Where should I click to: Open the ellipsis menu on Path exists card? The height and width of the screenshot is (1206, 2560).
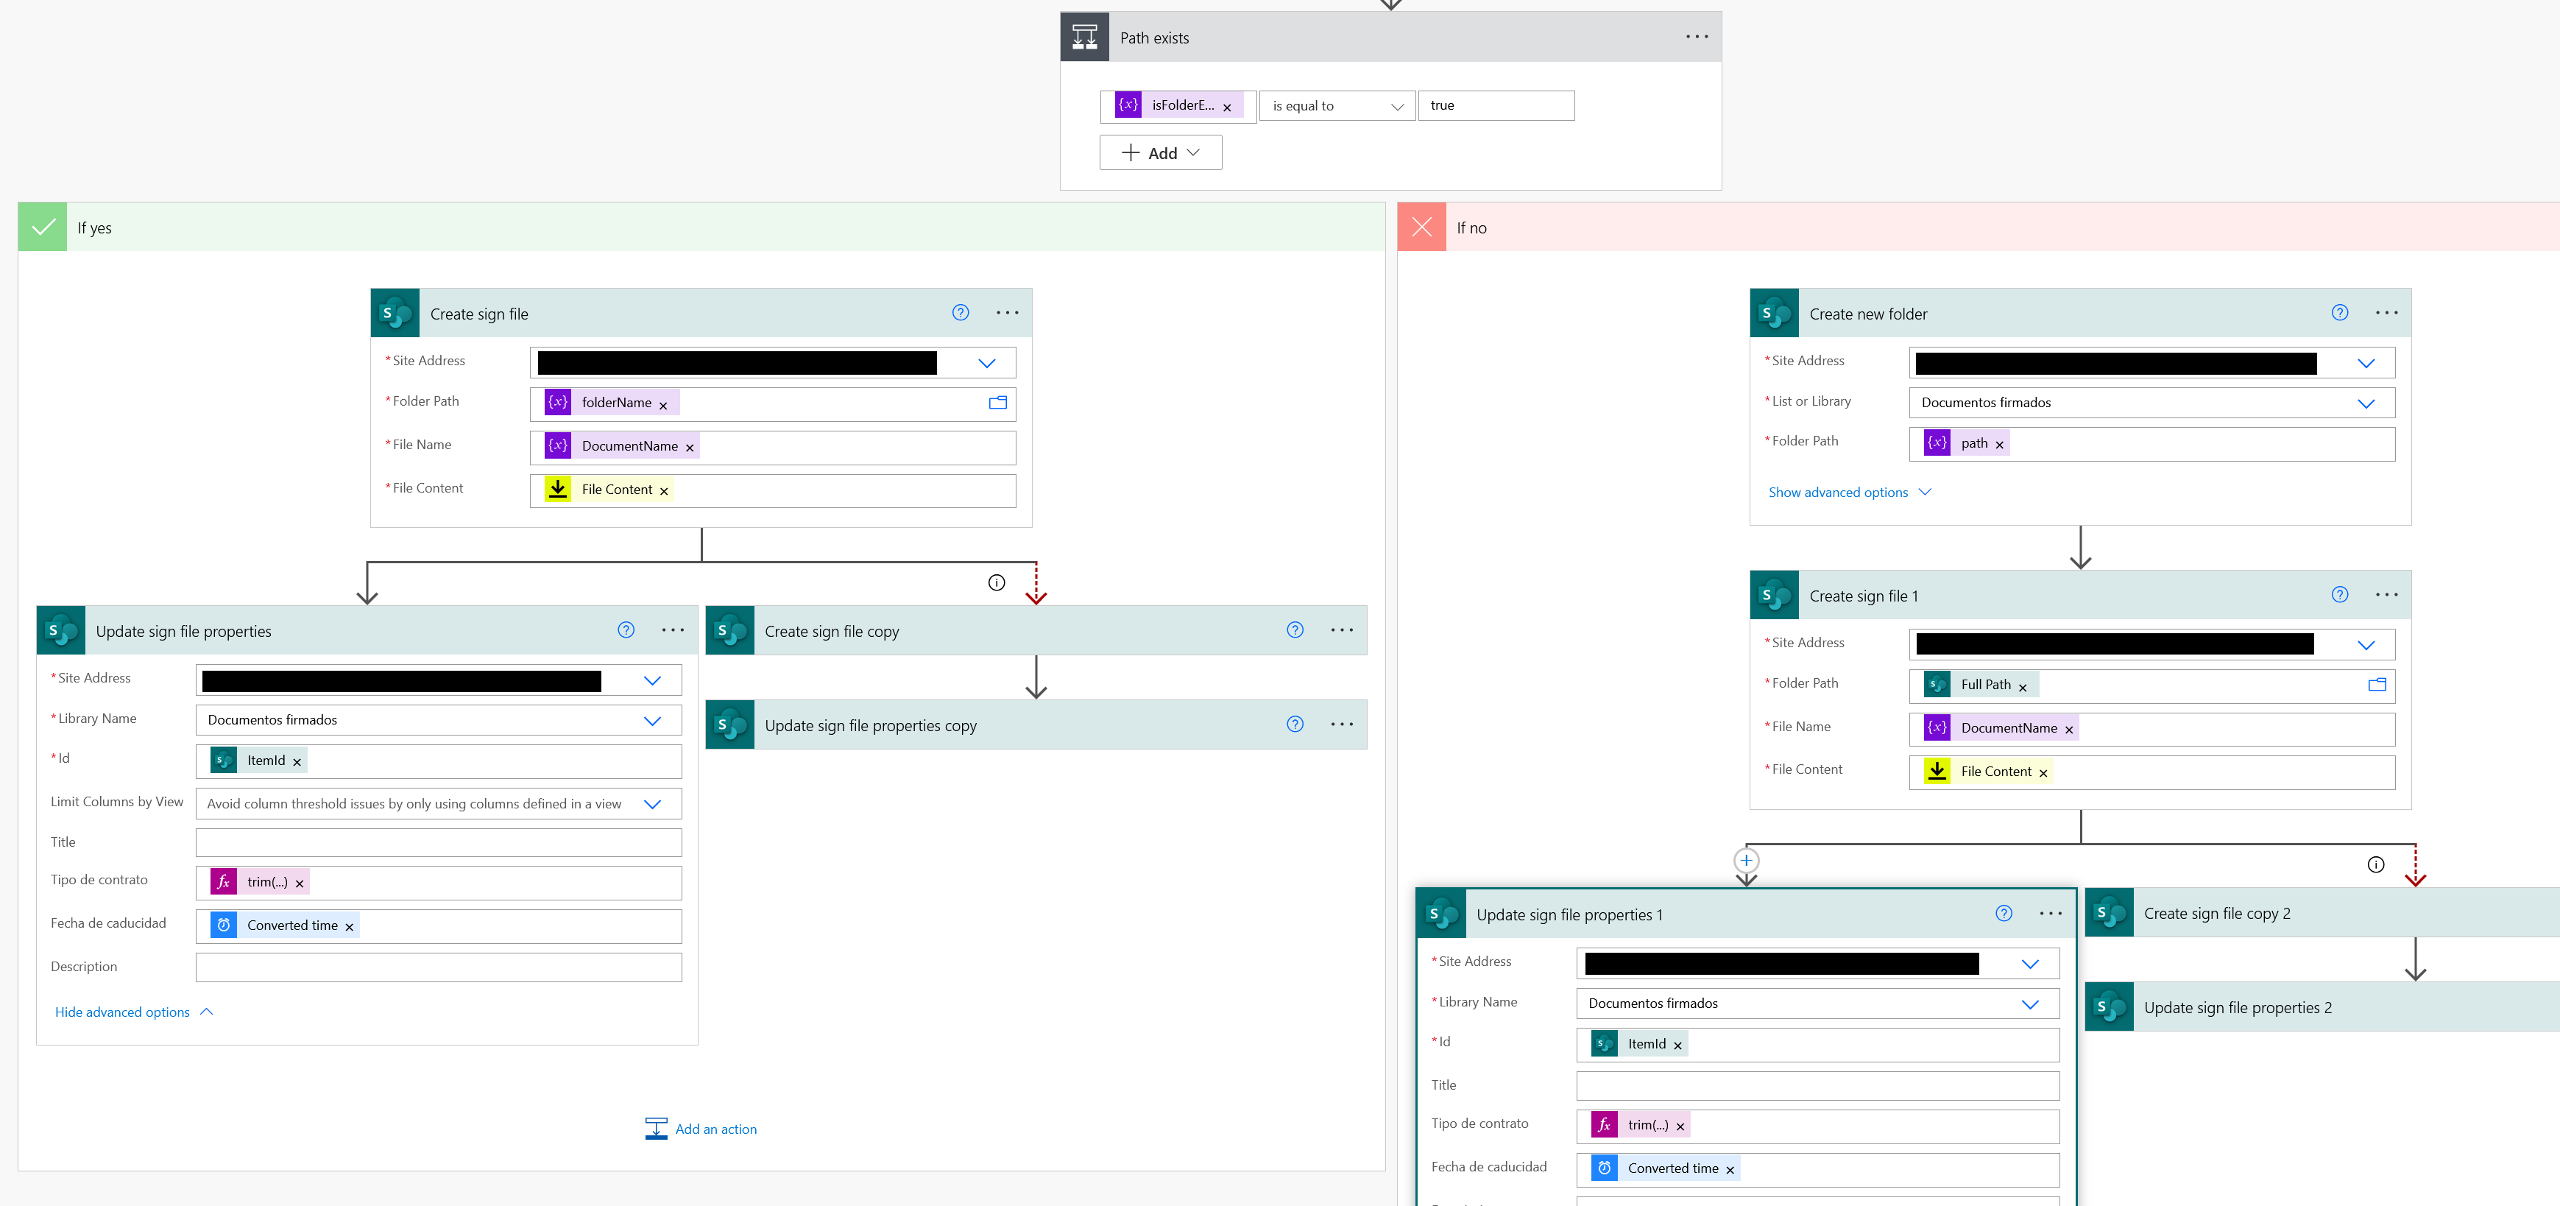click(1697, 37)
